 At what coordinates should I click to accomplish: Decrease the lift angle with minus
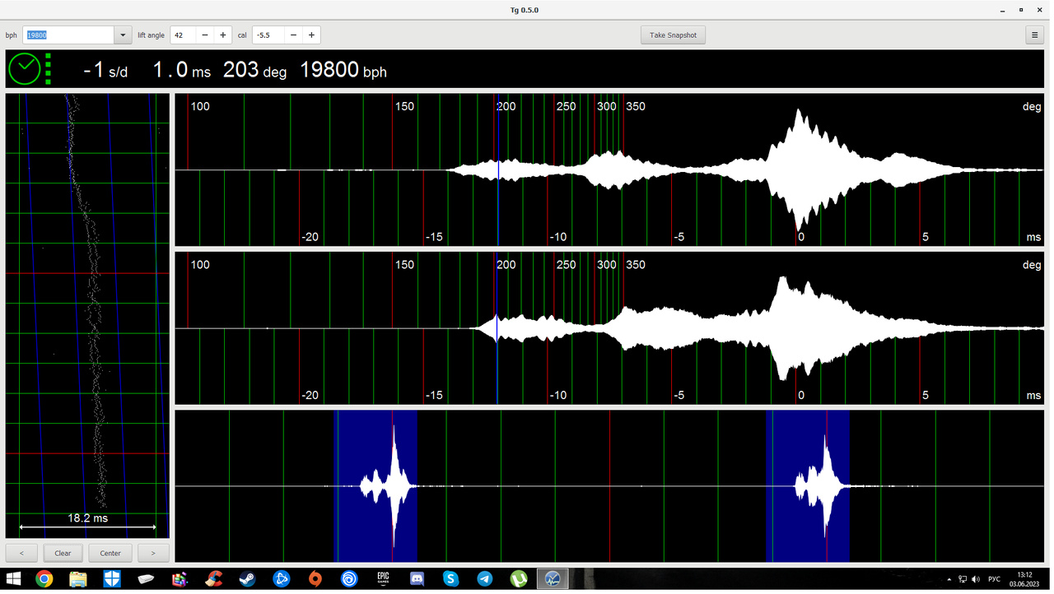tap(205, 35)
